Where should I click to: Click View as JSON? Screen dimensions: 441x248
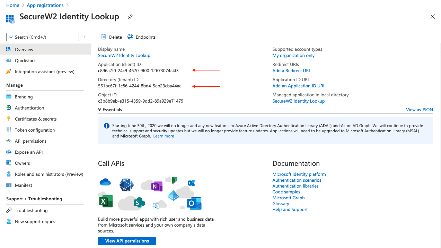click(x=420, y=109)
